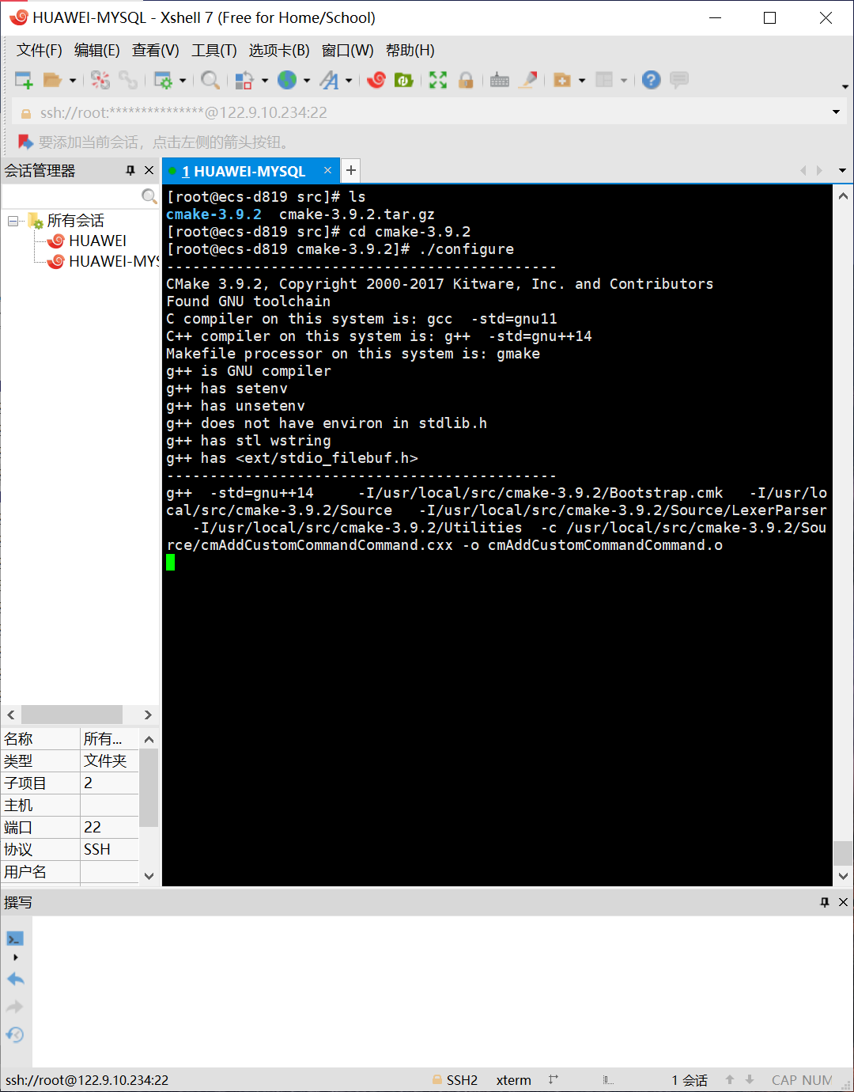
Task: Open the 编辑(E) menu
Action: click(x=97, y=51)
